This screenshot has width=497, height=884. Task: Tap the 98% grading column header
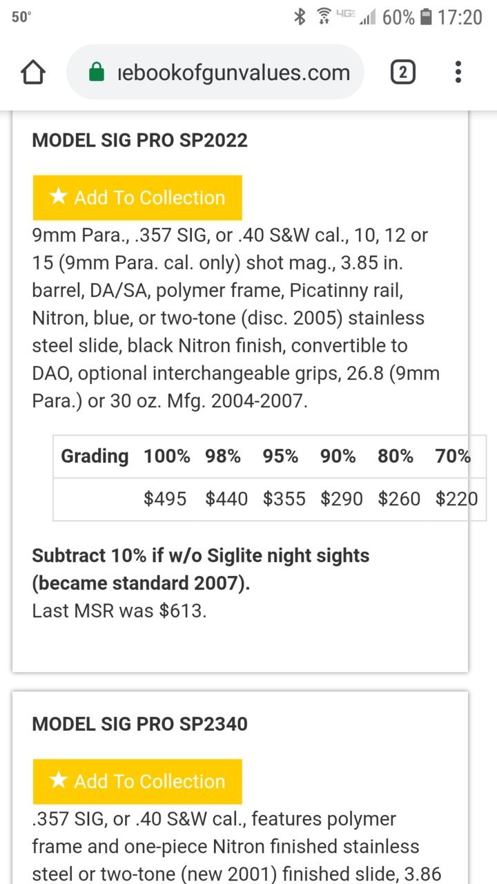(223, 456)
